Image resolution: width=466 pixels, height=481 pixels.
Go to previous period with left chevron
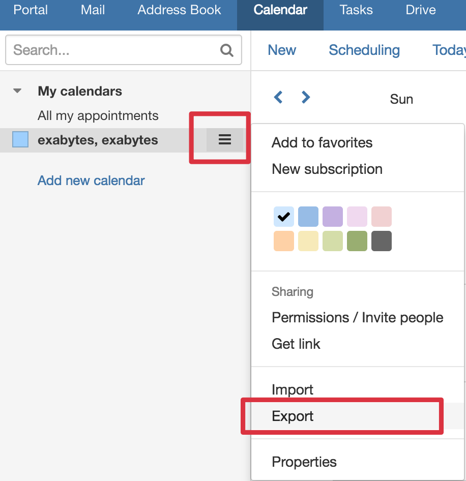pyautogui.click(x=278, y=98)
